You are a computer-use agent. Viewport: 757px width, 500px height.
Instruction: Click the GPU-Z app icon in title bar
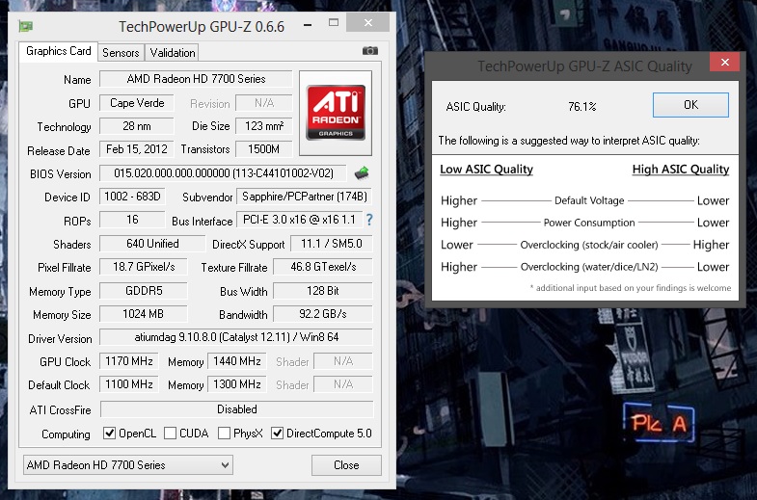[26, 26]
